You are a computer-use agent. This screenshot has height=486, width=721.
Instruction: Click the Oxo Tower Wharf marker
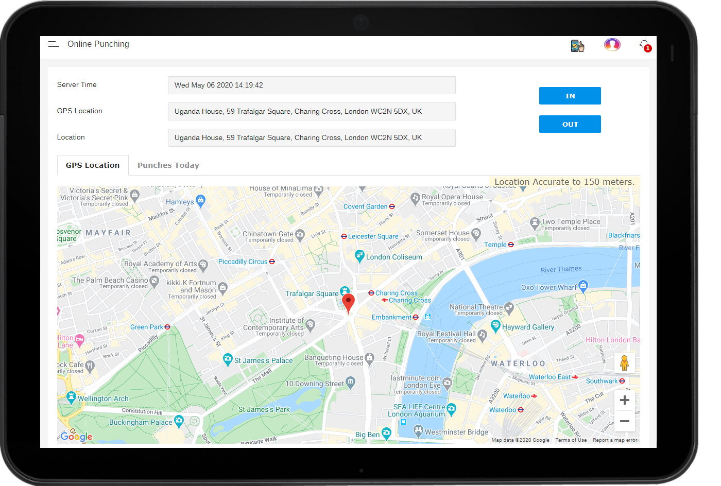[x=583, y=286]
